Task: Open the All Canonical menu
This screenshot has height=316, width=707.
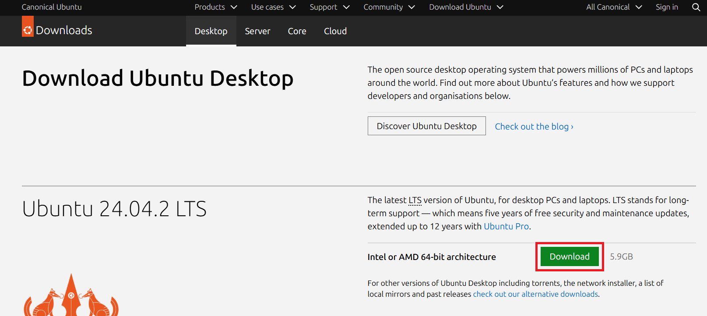Action: tap(614, 7)
